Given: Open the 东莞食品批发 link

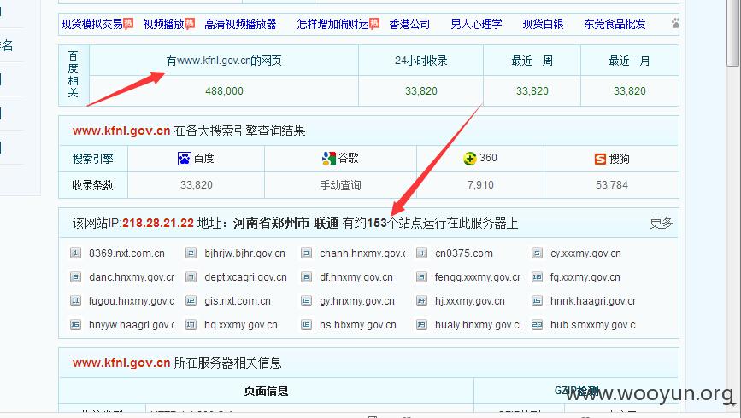Looking at the screenshot, I should click(615, 24).
